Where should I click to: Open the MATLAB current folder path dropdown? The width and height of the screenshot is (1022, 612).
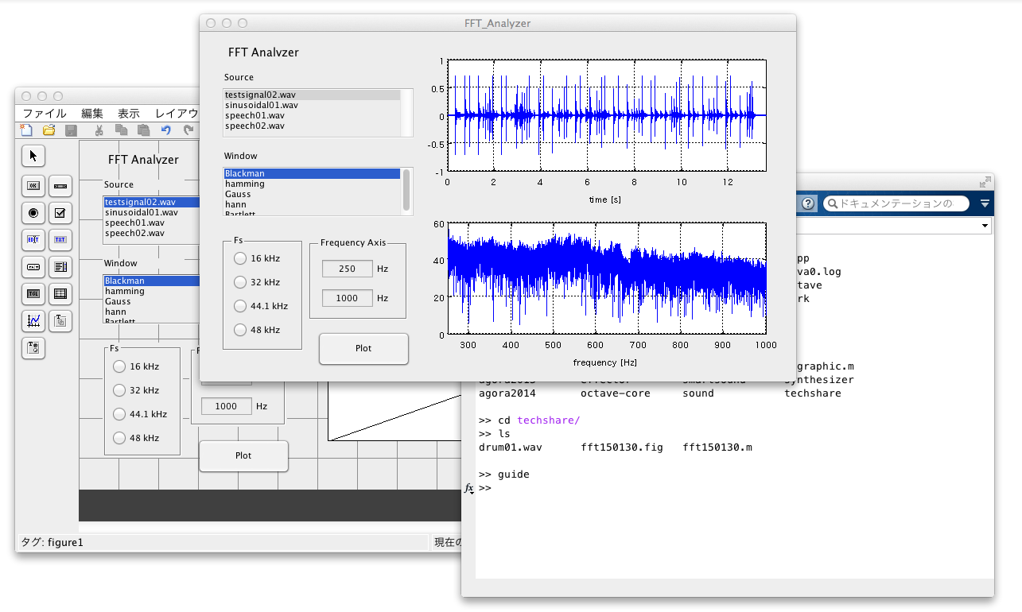pos(985,227)
